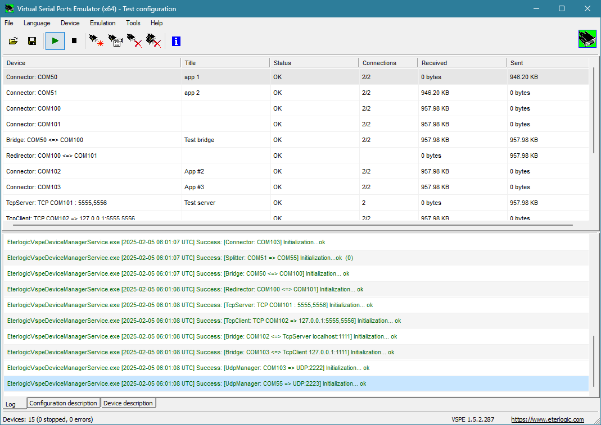Open a configuration file using folder icon
Screen dimensions: 601x425
point(13,41)
